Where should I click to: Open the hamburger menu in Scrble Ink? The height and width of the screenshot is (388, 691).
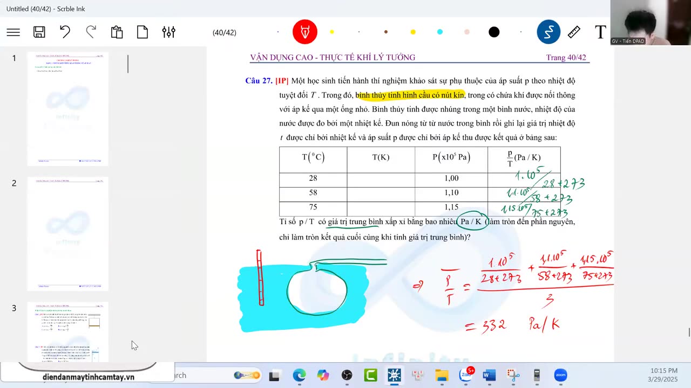tap(13, 32)
